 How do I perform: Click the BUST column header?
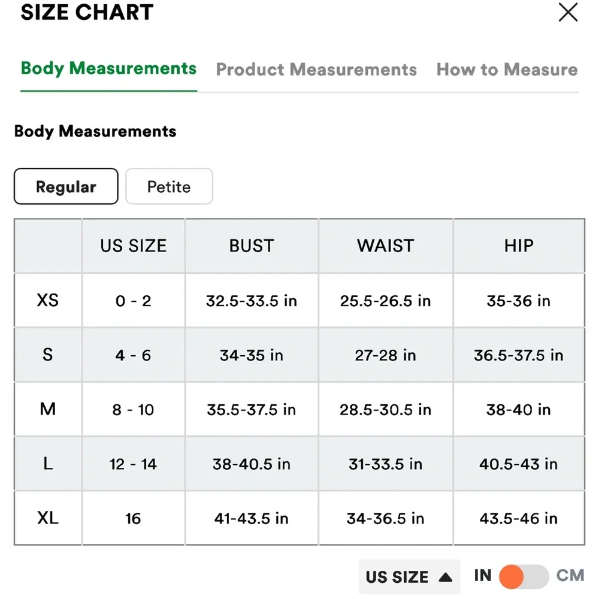[252, 246]
